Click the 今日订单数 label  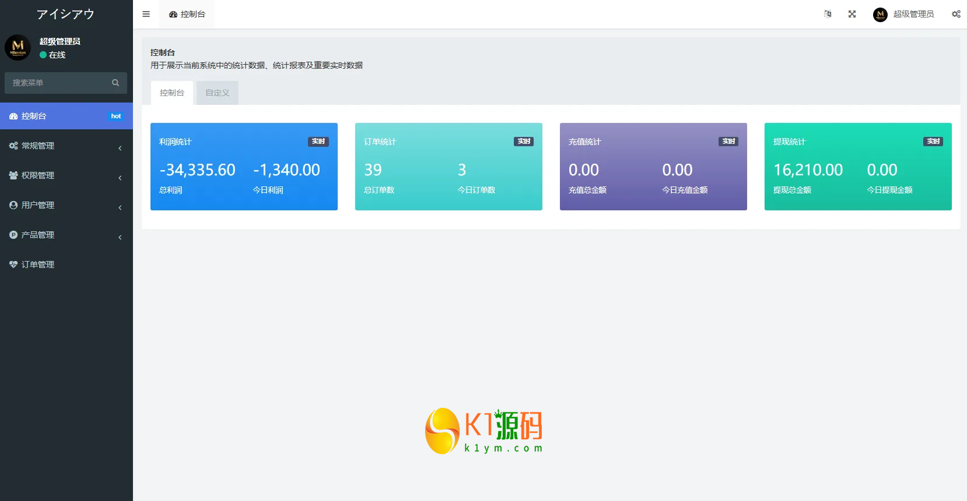point(477,190)
